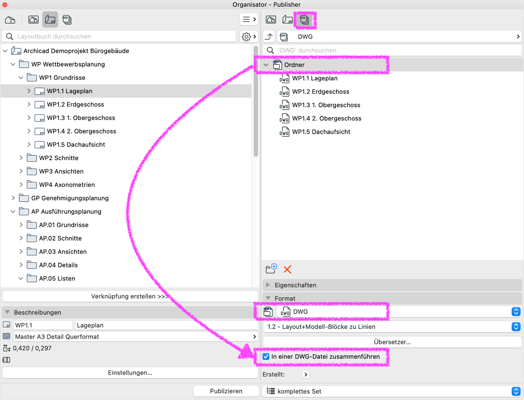Uncheck In einer DWG-Datei zusammenführen
This screenshot has width=524, height=400.
[x=266, y=357]
